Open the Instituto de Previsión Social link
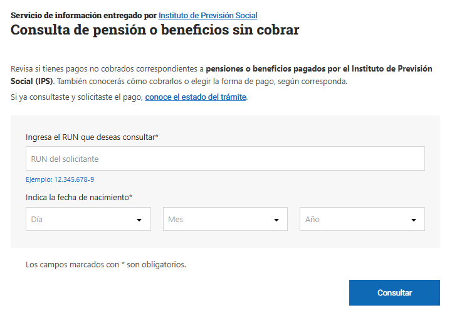 (x=208, y=15)
